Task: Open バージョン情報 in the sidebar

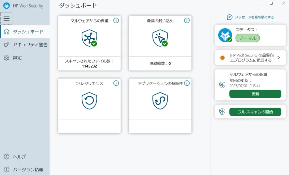Action: point(25,170)
